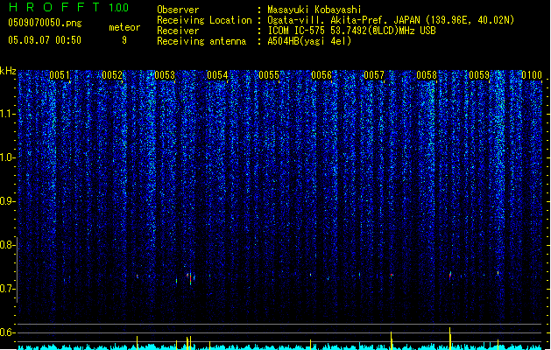Viewport: 551px width, 350px height.
Task: Click the 1.0 kHz axis tick label
Action: coord(7,157)
